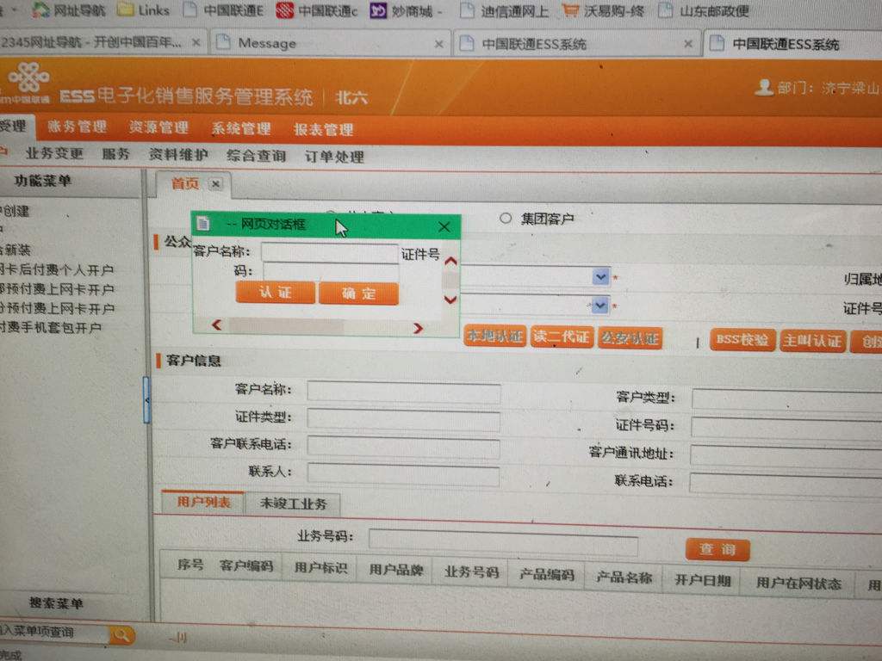882x661 pixels.
Task: Click the 认证 button in dialog
Action: coord(275,293)
